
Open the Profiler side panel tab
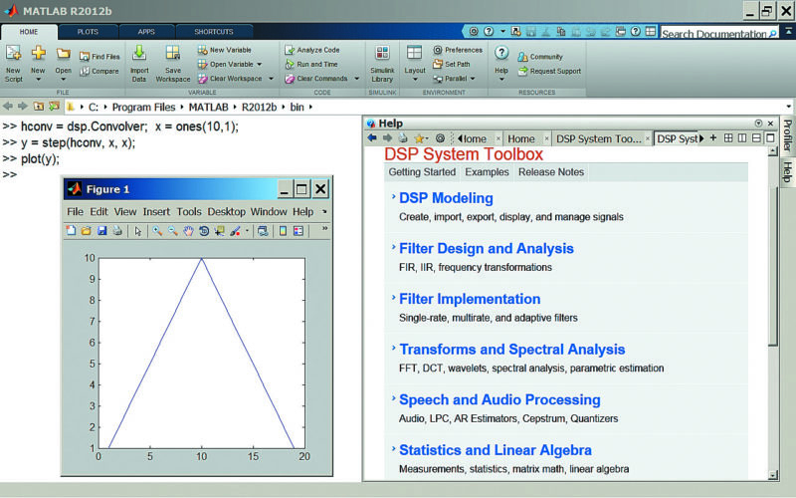coord(787,135)
